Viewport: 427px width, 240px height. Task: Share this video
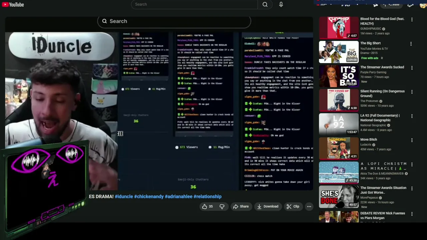241,206
